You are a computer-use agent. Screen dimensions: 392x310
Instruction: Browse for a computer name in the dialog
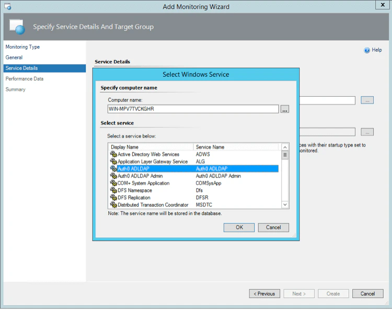(285, 109)
